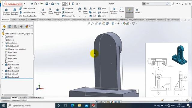Click the feature tree horizontal scrollbar
The image size is (192, 108).
coord(16,95)
